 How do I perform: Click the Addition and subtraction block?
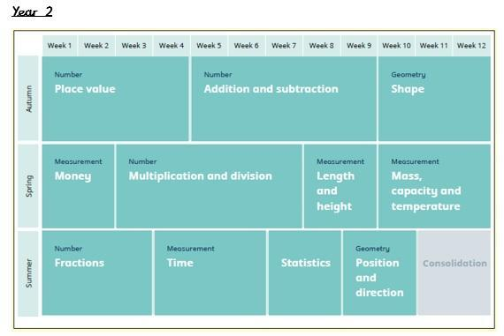pyautogui.click(x=284, y=99)
